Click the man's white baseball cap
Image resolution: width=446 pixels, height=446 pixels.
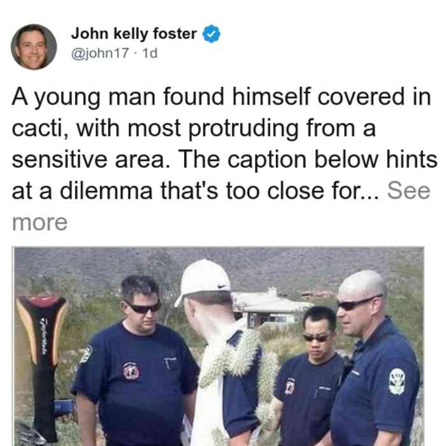click(x=203, y=282)
